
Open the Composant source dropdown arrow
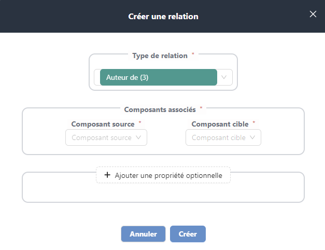[x=138, y=137]
